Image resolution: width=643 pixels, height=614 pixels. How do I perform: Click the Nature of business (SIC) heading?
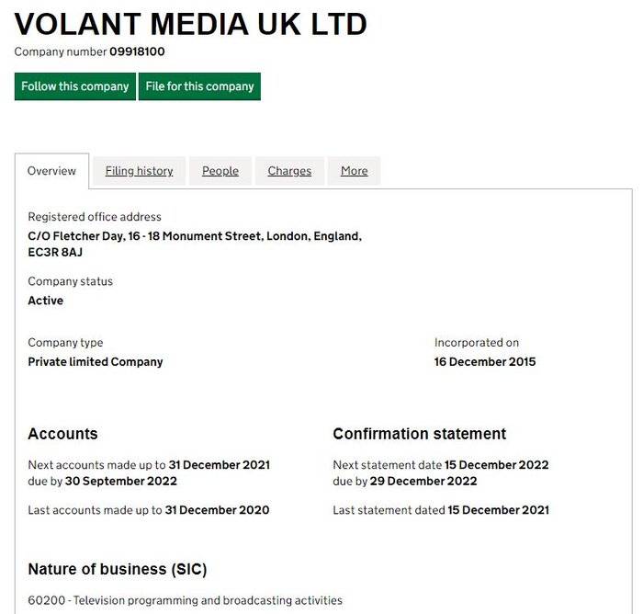coord(118,569)
